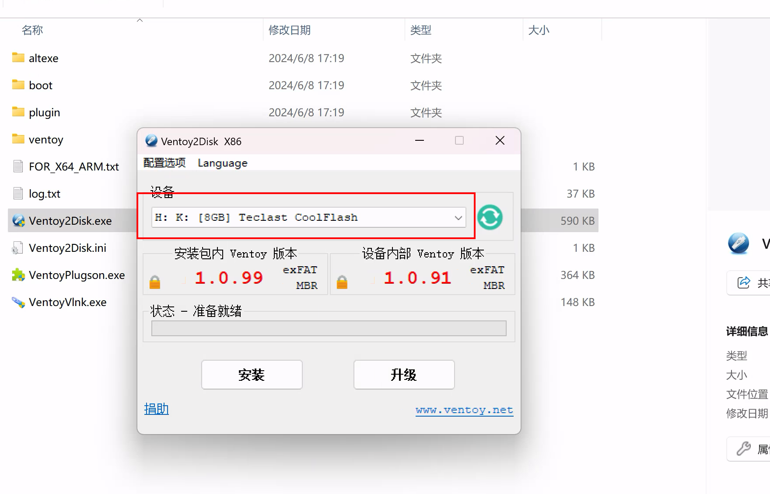Click the VentoyPlugson.exe puzzle icon
Viewport: 770px width, 494px height.
(18, 275)
